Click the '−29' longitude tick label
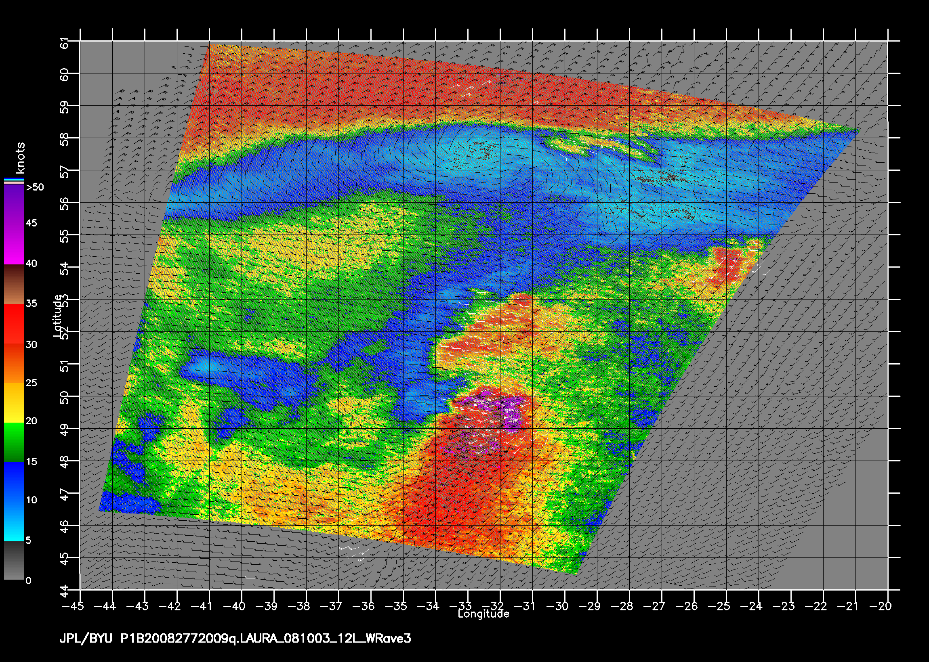Screen dimensions: 929x662 tap(590, 606)
